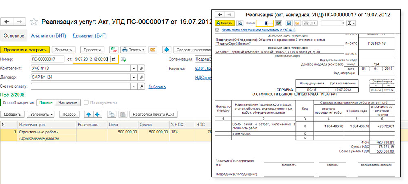Move row up with blue up arrow

coord(88,115)
